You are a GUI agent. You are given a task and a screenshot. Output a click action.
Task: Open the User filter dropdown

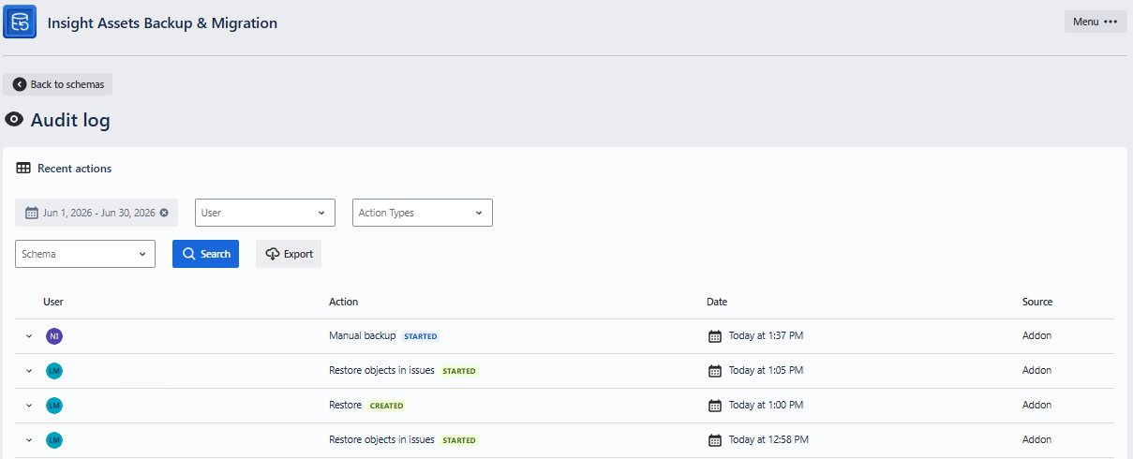[x=265, y=213]
